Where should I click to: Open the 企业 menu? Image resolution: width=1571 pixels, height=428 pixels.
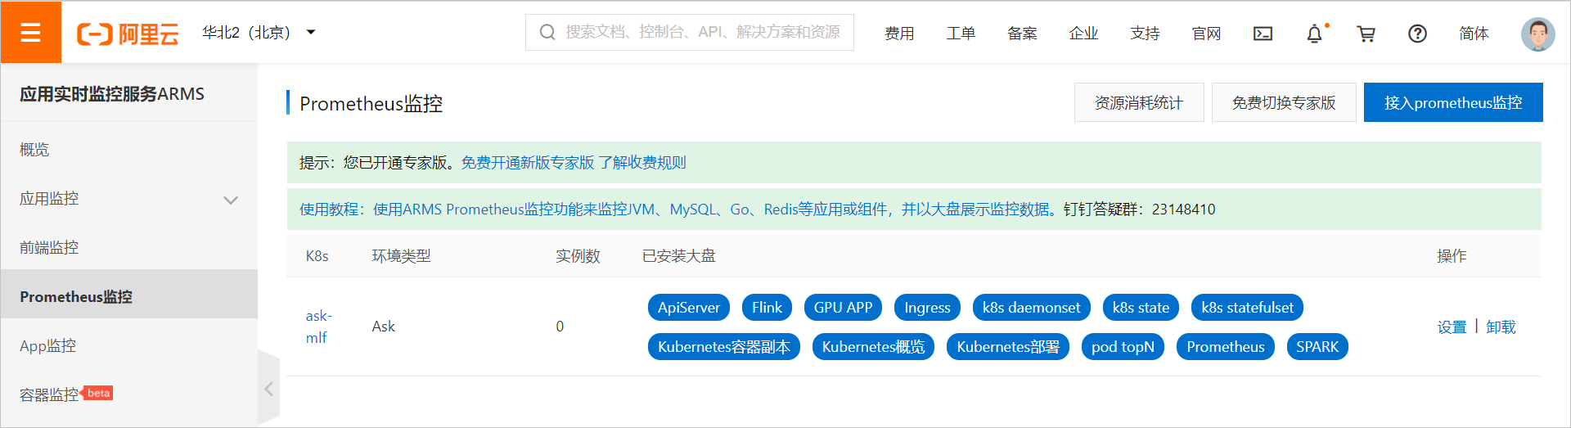[x=1083, y=34]
